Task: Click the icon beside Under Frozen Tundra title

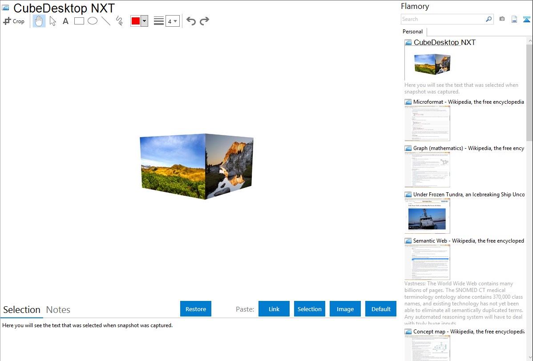Action: [408, 195]
